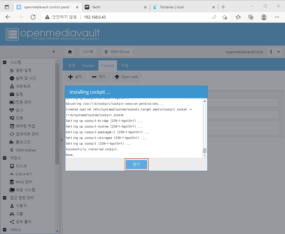The image size is (285, 234).
Task: Click the heartbeat monitoring icon
Action: (x=12, y=110)
